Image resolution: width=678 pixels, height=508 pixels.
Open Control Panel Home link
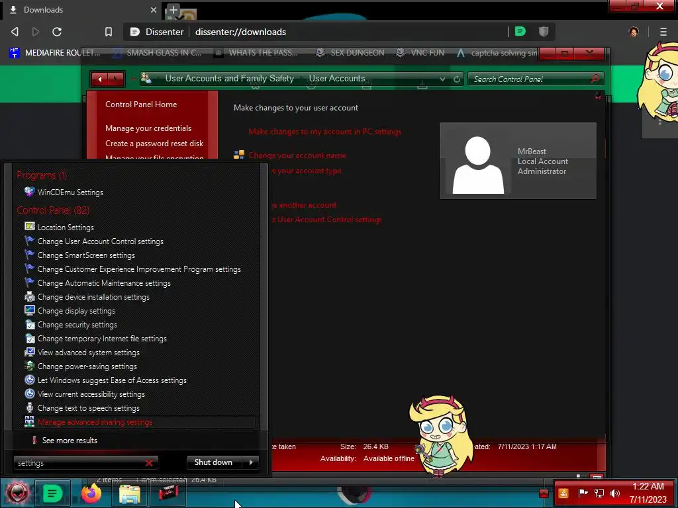[141, 104]
